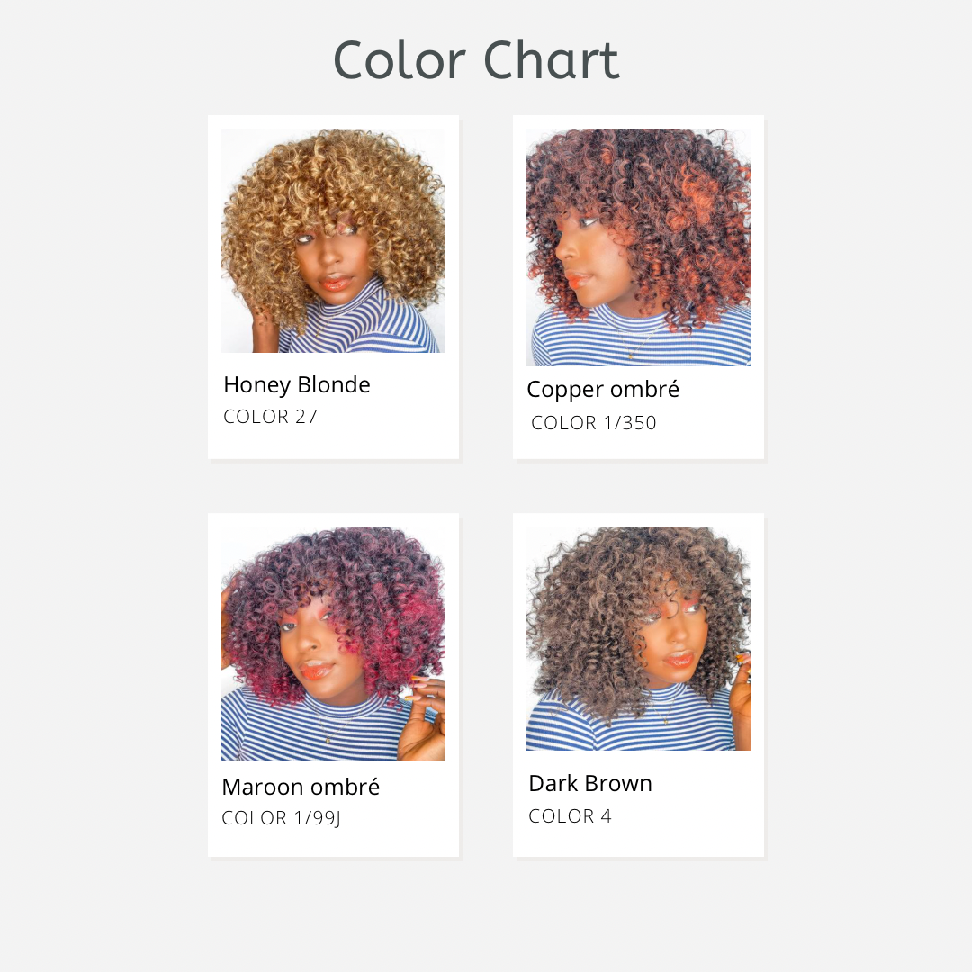
Task: Click the Copper ombré wig photo
Action: pos(638,247)
